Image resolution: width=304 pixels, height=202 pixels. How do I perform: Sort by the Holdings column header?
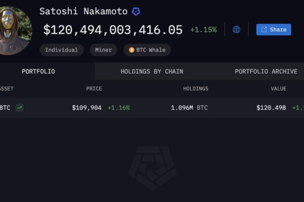196,88
